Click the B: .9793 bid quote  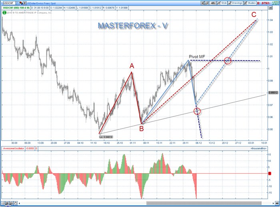click(263, 3)
